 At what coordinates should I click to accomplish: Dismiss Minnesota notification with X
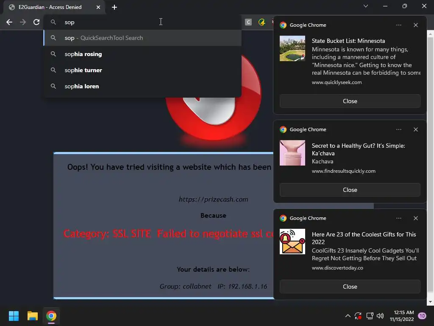(x=415, y=25)
